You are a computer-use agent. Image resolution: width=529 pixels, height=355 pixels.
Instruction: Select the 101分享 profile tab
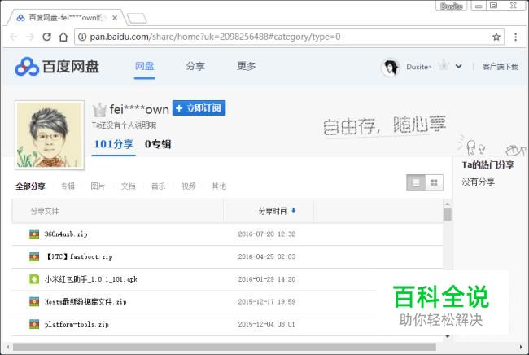click(113, 144)
